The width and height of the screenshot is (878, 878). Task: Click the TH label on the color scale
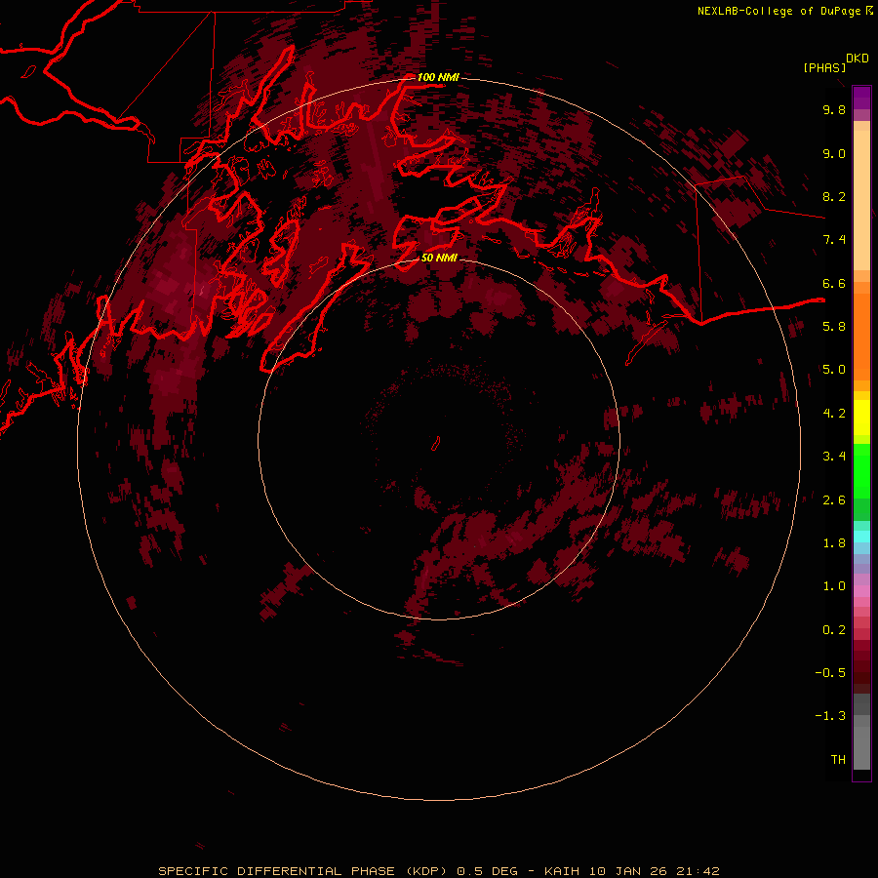point(838,760)
